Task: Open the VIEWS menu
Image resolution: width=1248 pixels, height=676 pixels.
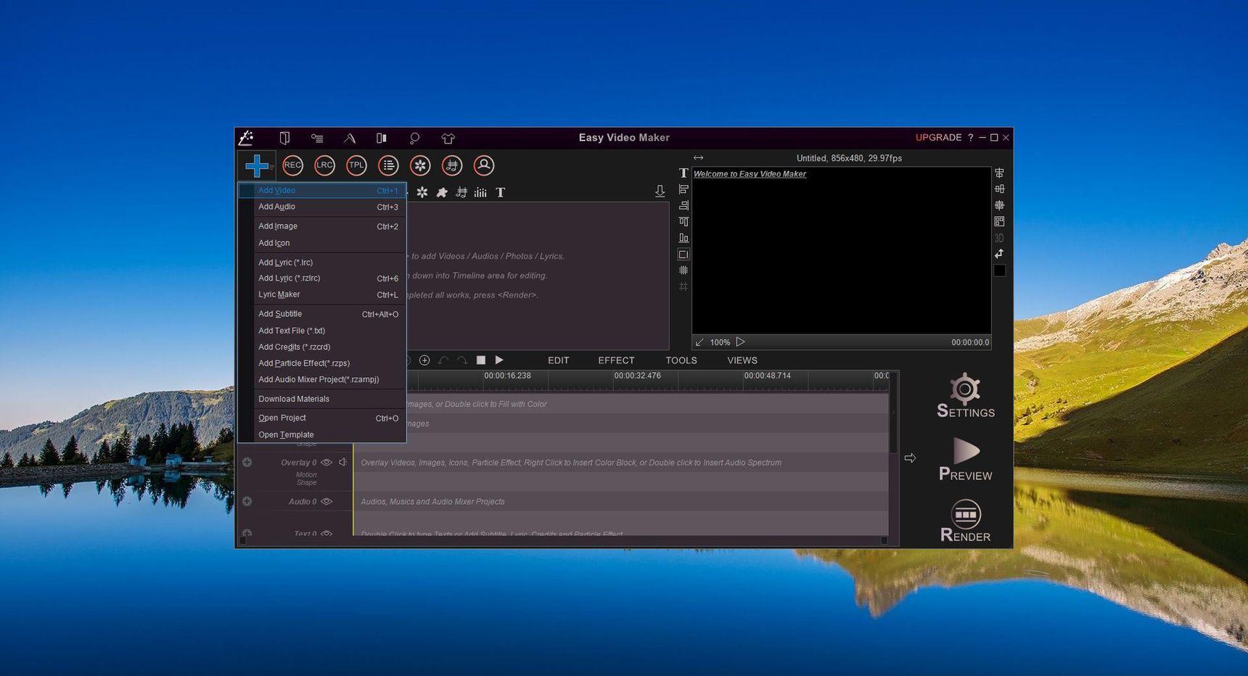Action: click(x=742, y=360)
